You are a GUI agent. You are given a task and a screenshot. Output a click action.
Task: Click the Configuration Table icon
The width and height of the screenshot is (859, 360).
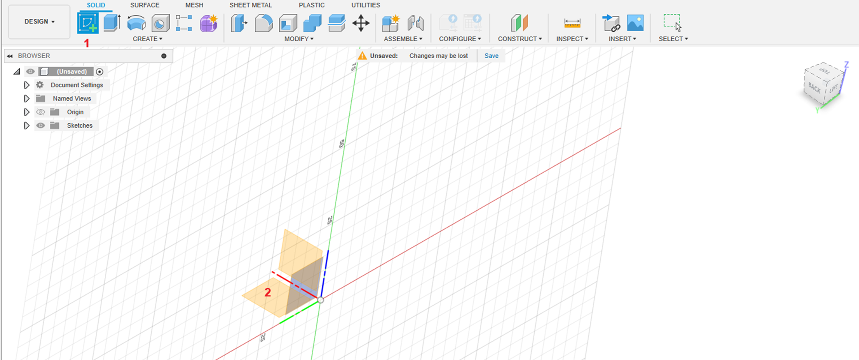click(x=472, y=23)
